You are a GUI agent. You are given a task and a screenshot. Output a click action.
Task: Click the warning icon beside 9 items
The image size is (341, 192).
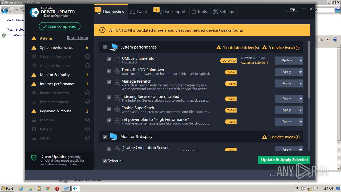point(34,38)
